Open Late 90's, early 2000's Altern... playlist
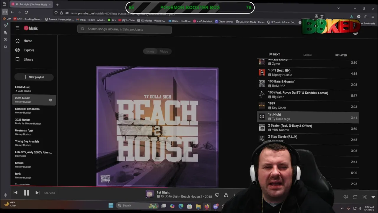378x213 pixels. 34,154
